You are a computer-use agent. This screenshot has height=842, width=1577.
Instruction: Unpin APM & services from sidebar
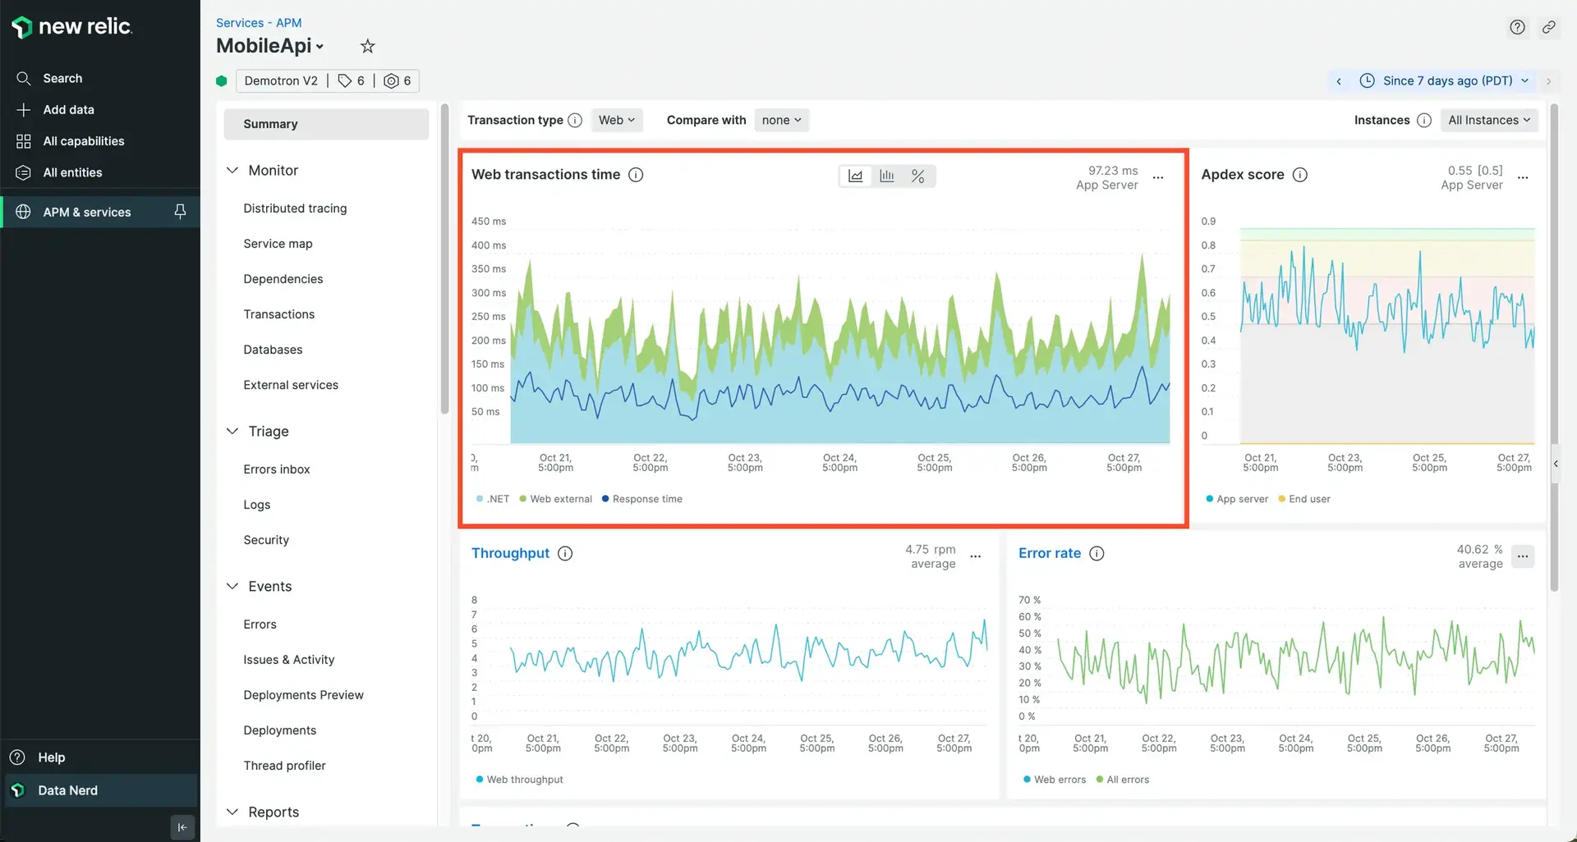point(180,212)
